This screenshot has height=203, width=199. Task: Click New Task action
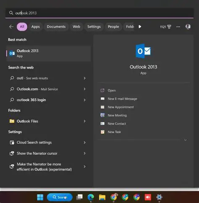114,132
